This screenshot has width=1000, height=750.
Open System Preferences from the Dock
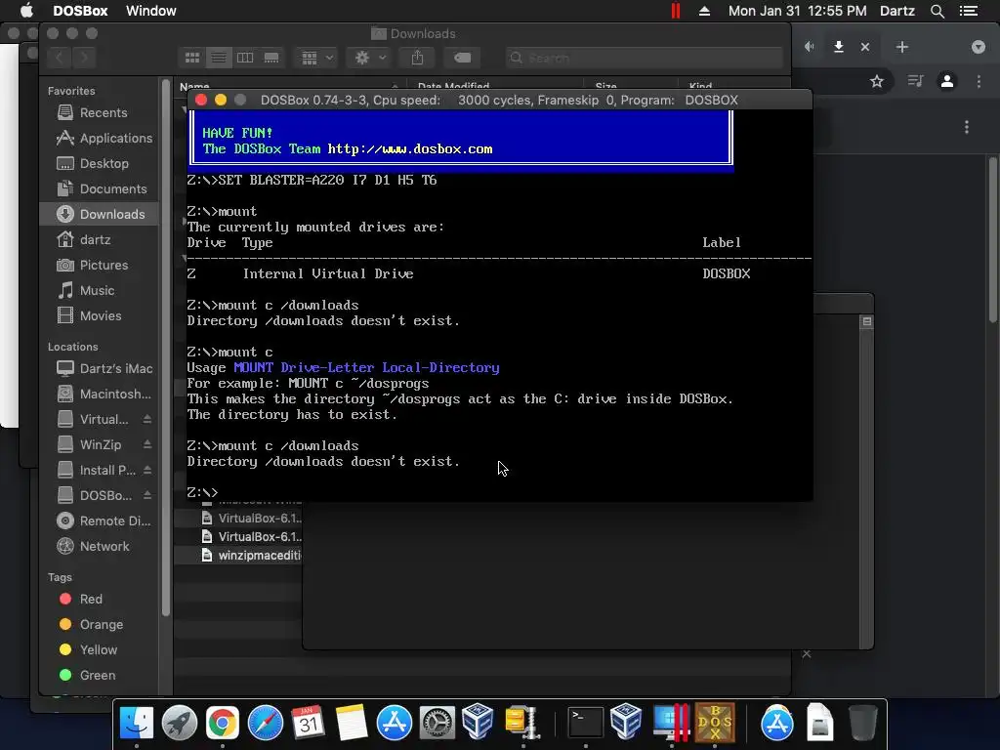tap(437, 723)
